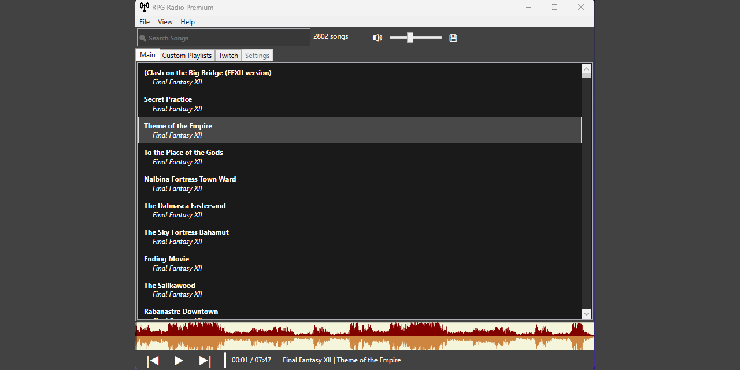Open the Twitch tab

[x=228, y=55]
